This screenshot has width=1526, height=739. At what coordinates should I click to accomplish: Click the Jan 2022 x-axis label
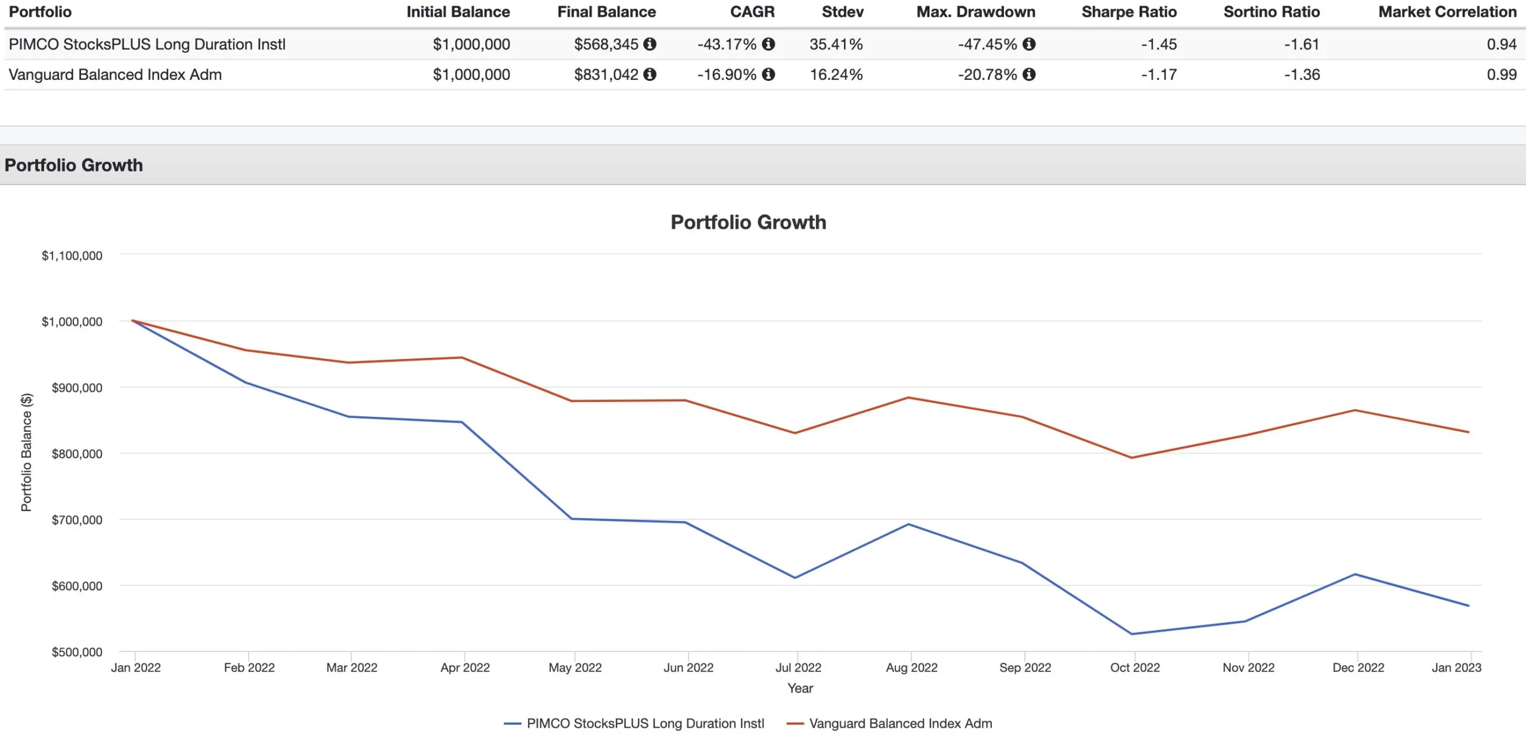[136, 668]
